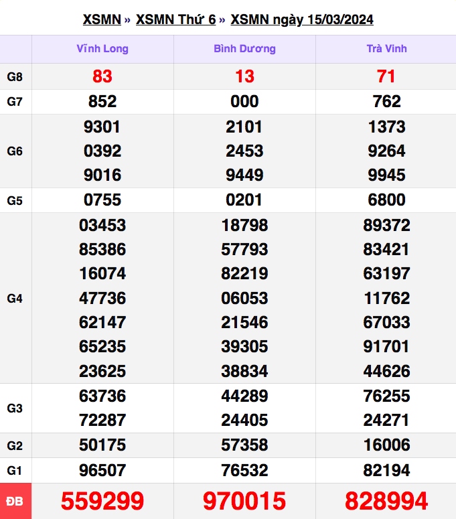Click the G1 row label
This screenshot has width=456, height=519.
pos(15,470)
